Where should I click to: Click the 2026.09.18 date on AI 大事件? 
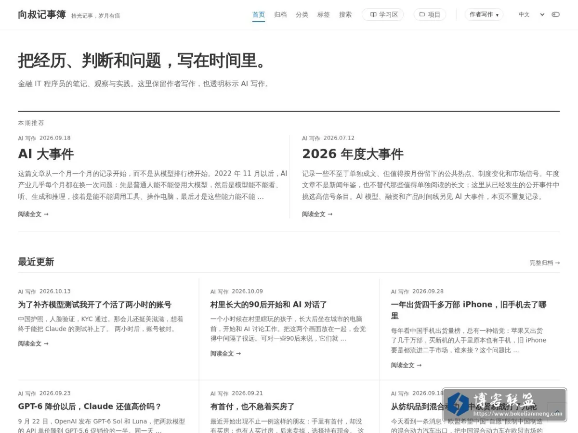point(55,138)
